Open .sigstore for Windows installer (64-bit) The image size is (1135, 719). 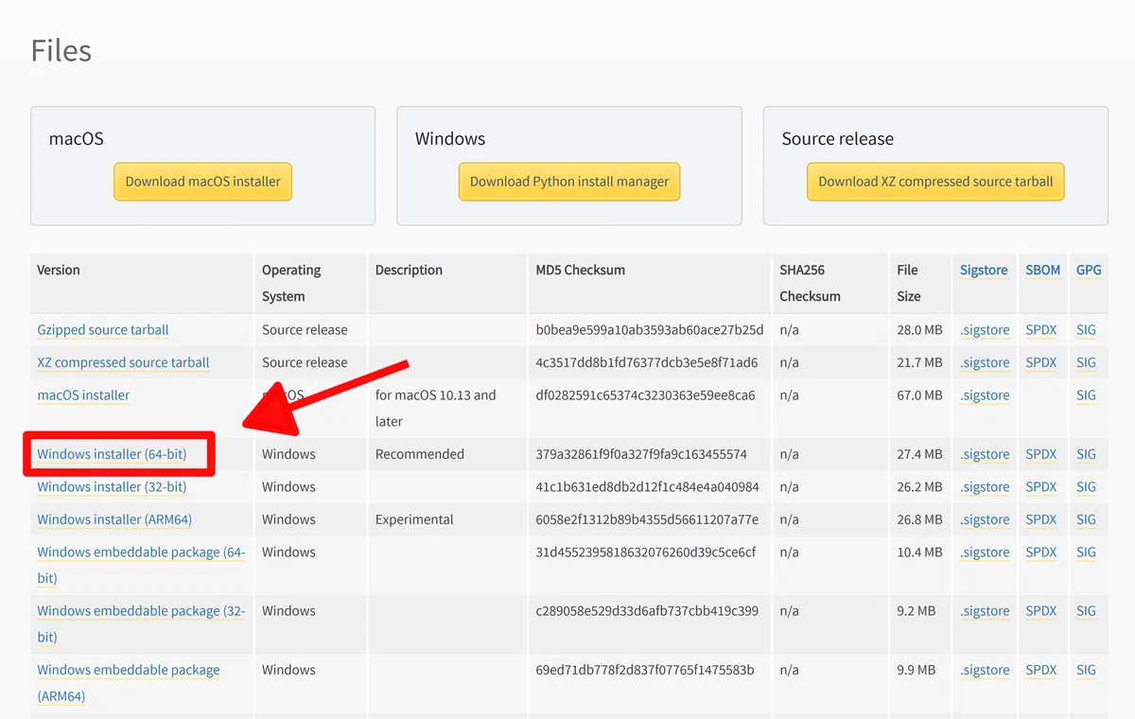pyautogui.click(x=985, y=454)
